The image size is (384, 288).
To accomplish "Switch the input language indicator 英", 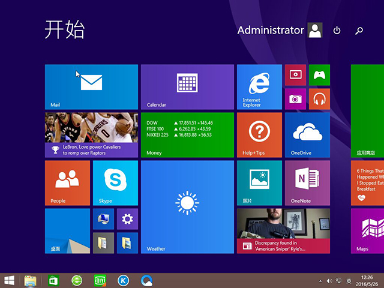I will 349,281.
